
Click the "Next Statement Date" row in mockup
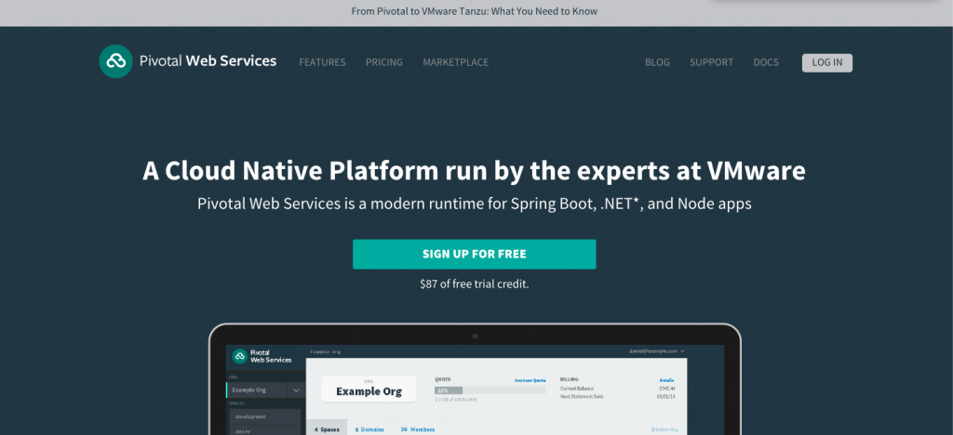(x=618, y=396)
